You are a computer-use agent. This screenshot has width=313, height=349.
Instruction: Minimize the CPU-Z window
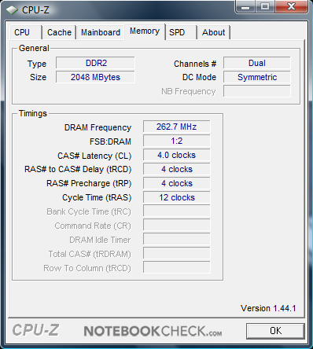(245, 7)
